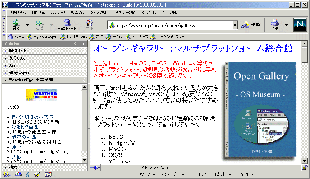
Task: Click the page proxy icon in URL bar
Action: click(x=112, y=25)
